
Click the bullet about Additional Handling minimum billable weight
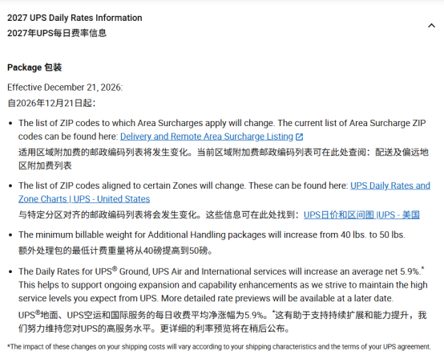(212, 235)
